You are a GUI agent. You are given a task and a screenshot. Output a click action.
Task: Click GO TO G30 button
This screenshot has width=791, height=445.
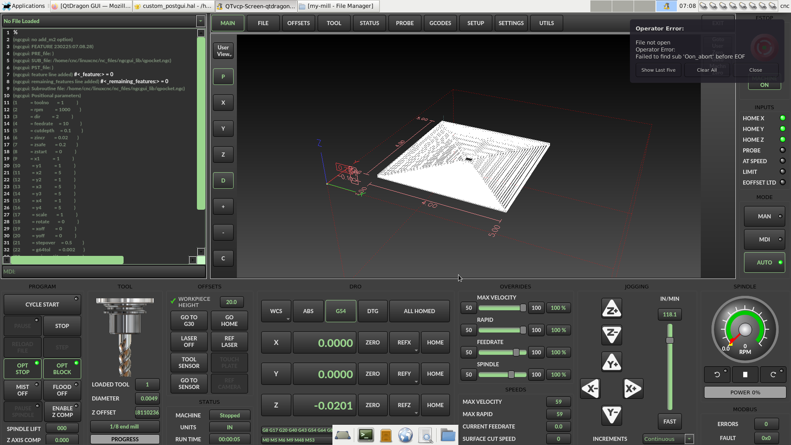(189, 321)
